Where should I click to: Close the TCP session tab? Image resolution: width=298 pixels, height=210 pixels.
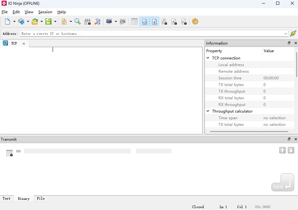[24, 43]
